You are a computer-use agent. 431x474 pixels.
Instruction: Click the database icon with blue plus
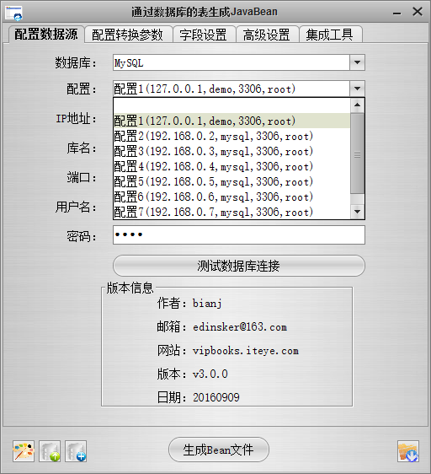[x=76, y=451]
